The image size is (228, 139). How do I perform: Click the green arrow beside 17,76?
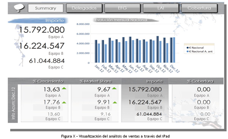pyautogui.click(x=64, y=102)
